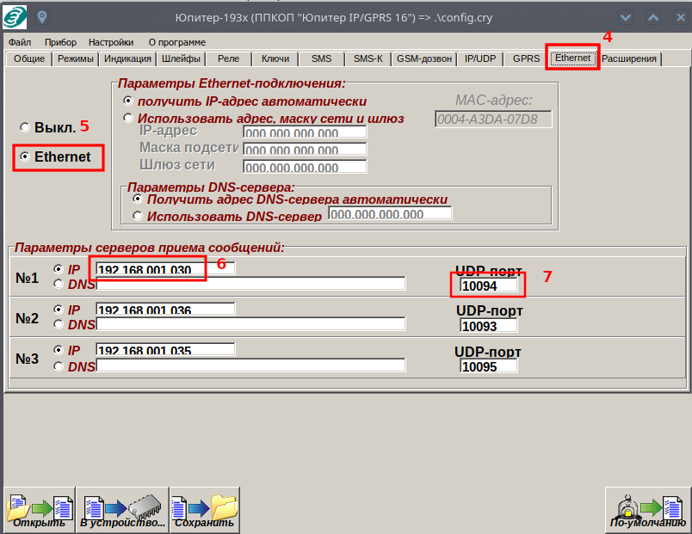Click В устройство write-to-device chip icon
Viewport: 692px width, 534px height.
122,510
